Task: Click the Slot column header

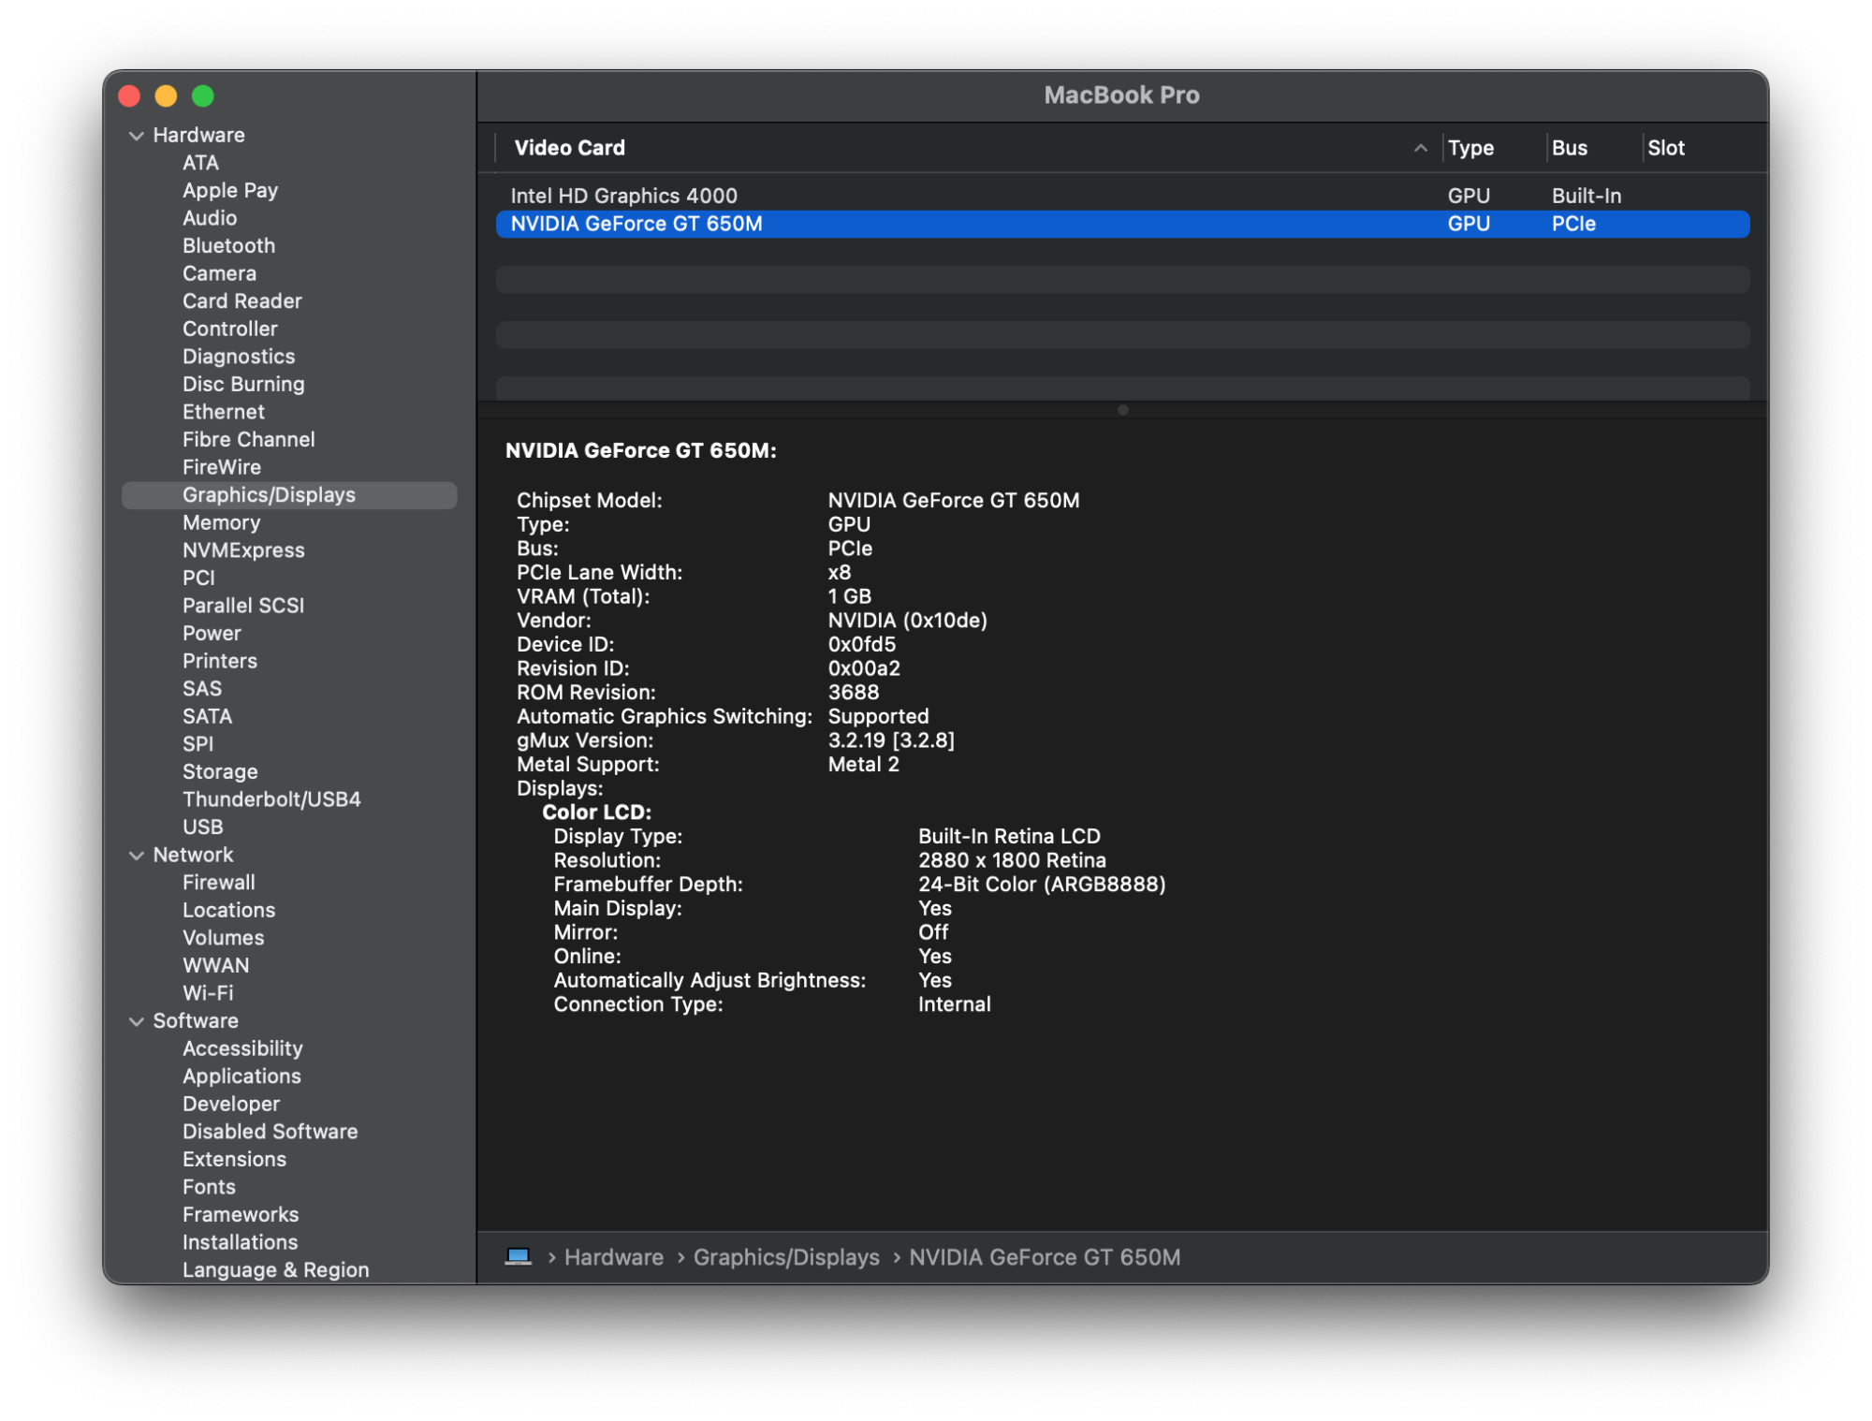Action: pos(1665,148)
